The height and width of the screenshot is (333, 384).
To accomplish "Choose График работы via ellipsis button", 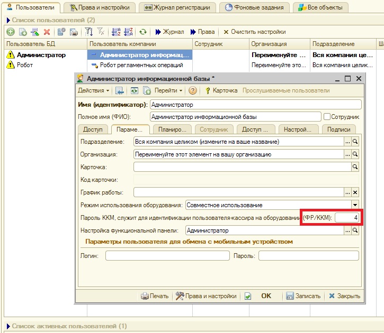I will tap(347, 192).
